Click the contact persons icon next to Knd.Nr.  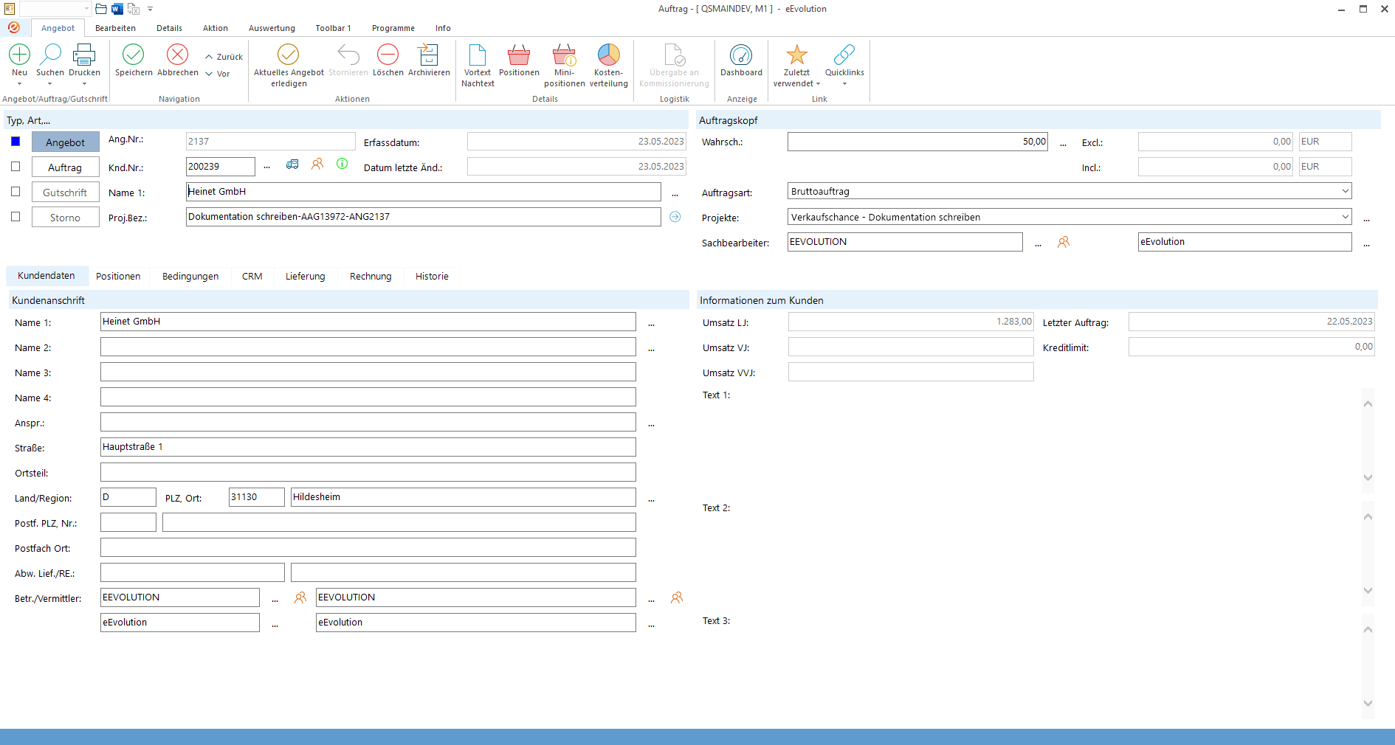point(317,164)
